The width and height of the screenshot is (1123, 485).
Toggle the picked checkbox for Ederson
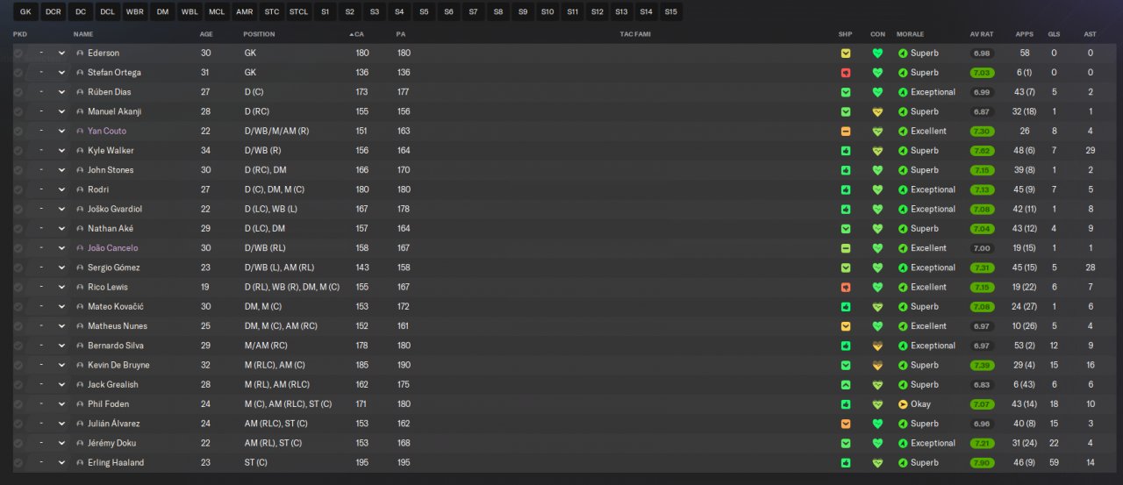[18, 53]
